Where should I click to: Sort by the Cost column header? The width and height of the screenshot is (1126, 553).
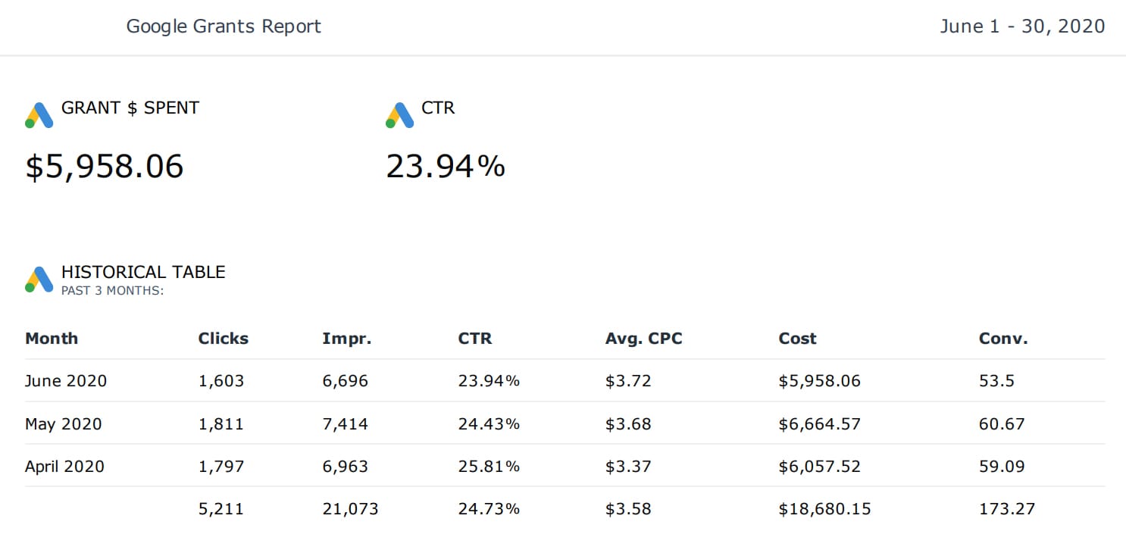pos(797,339)
